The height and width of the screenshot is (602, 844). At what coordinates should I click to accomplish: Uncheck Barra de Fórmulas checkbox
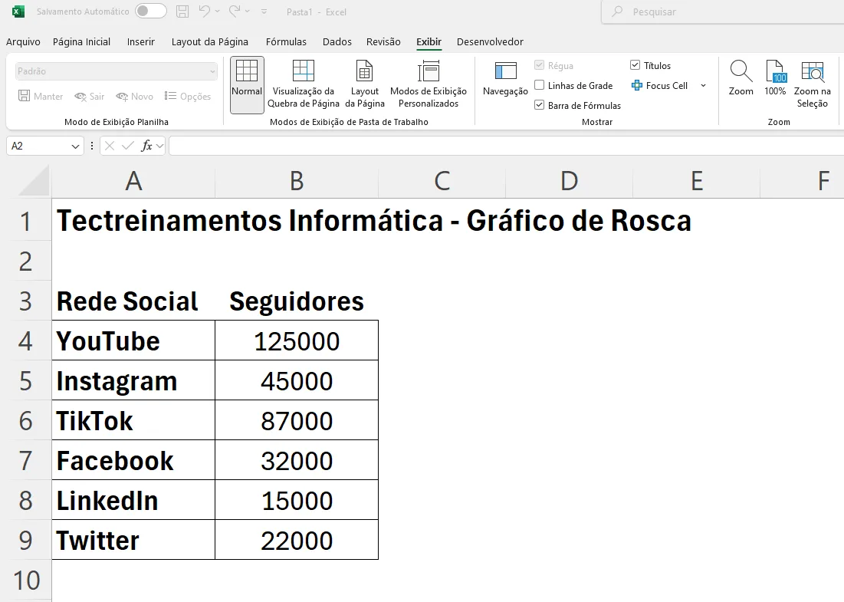(540, 105)
